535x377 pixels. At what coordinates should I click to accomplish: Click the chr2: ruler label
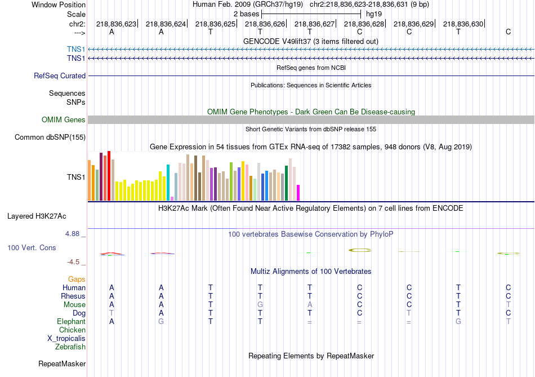point(77,24)
